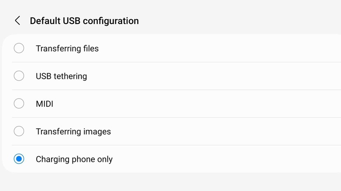Enable the USB tethering radio button
Screen dimensions: 341x191
coord(19,76)
